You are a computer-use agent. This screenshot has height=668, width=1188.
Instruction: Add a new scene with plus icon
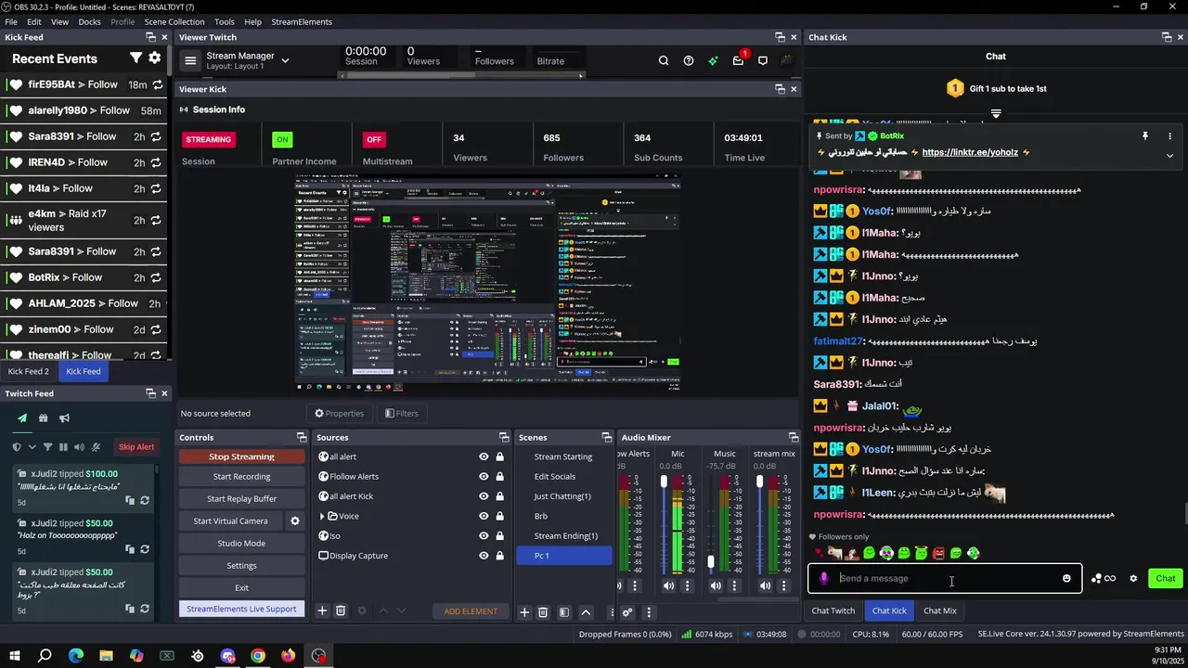click(524, 611)
